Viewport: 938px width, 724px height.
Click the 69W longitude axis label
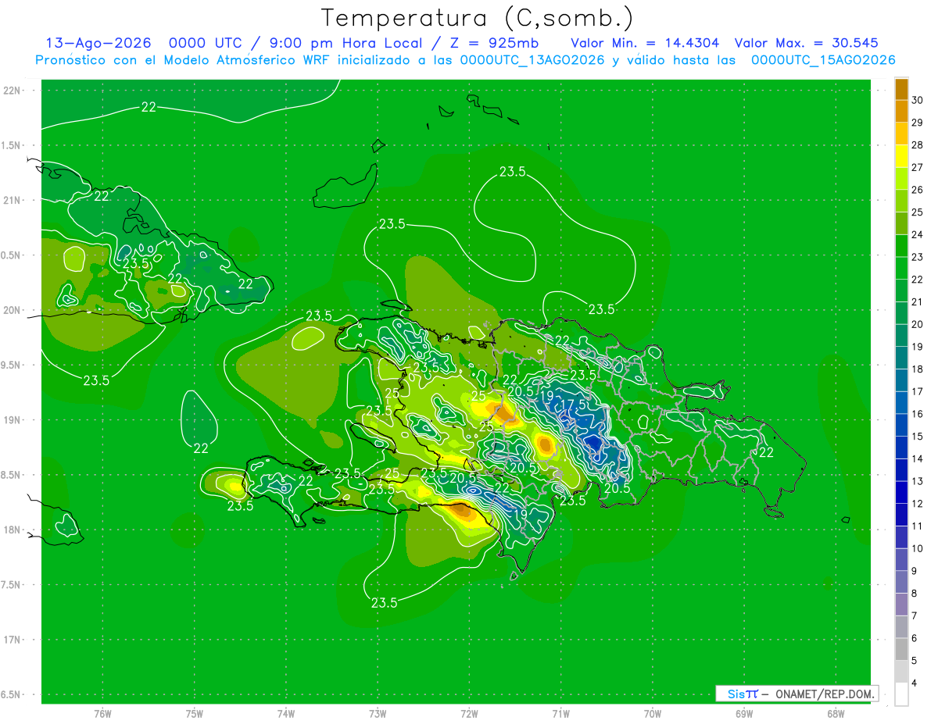[744, 712]
